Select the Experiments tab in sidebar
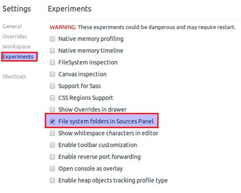The image size is (241, 193). pos(18,57)
